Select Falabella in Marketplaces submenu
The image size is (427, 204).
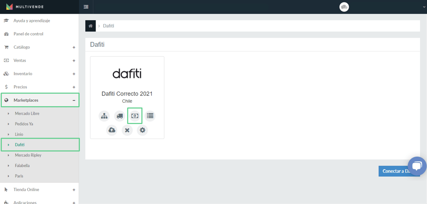tap(22, 166)
